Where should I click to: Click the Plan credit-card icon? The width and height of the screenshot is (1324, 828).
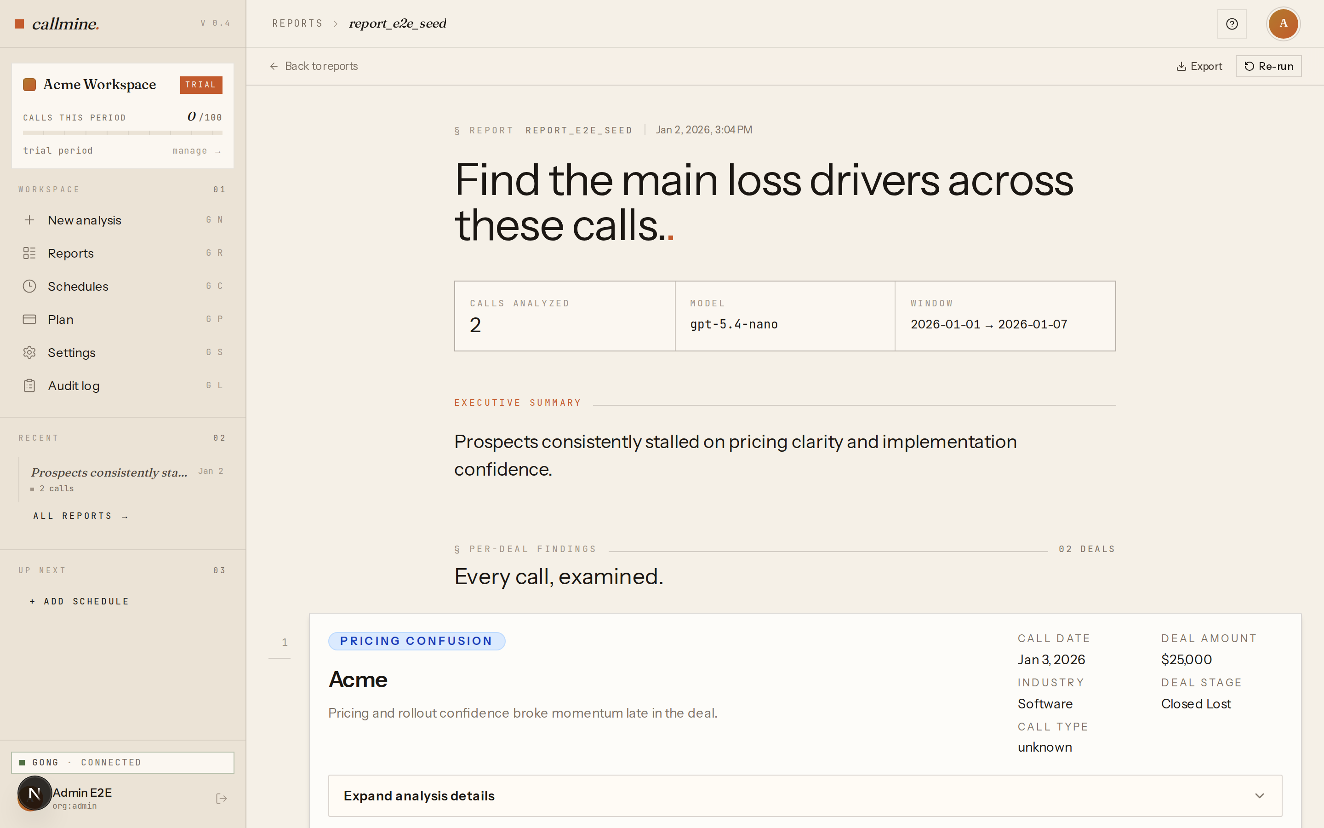click(x=29, y=319)
